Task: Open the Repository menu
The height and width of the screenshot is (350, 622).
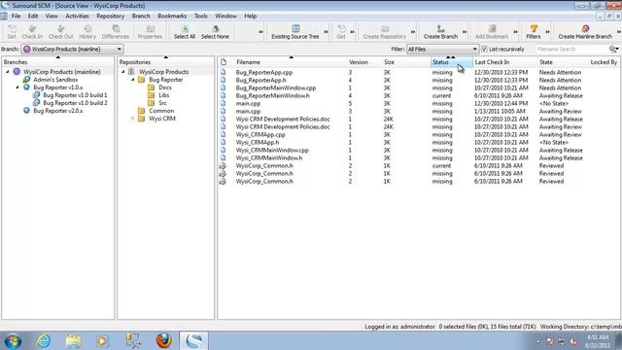Action: click(x=110, y=17)
